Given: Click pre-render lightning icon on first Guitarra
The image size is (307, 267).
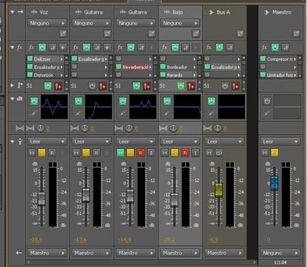Looking at the screenshot, I should pos(107,48).
